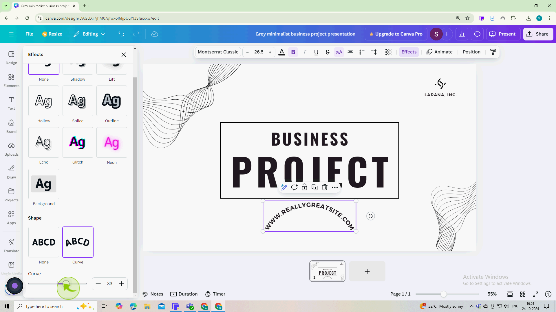The height and width of the screenshot is (312, 556).
Task: Select font dropdown Montserrat Classic
Action: click(218, 52)
